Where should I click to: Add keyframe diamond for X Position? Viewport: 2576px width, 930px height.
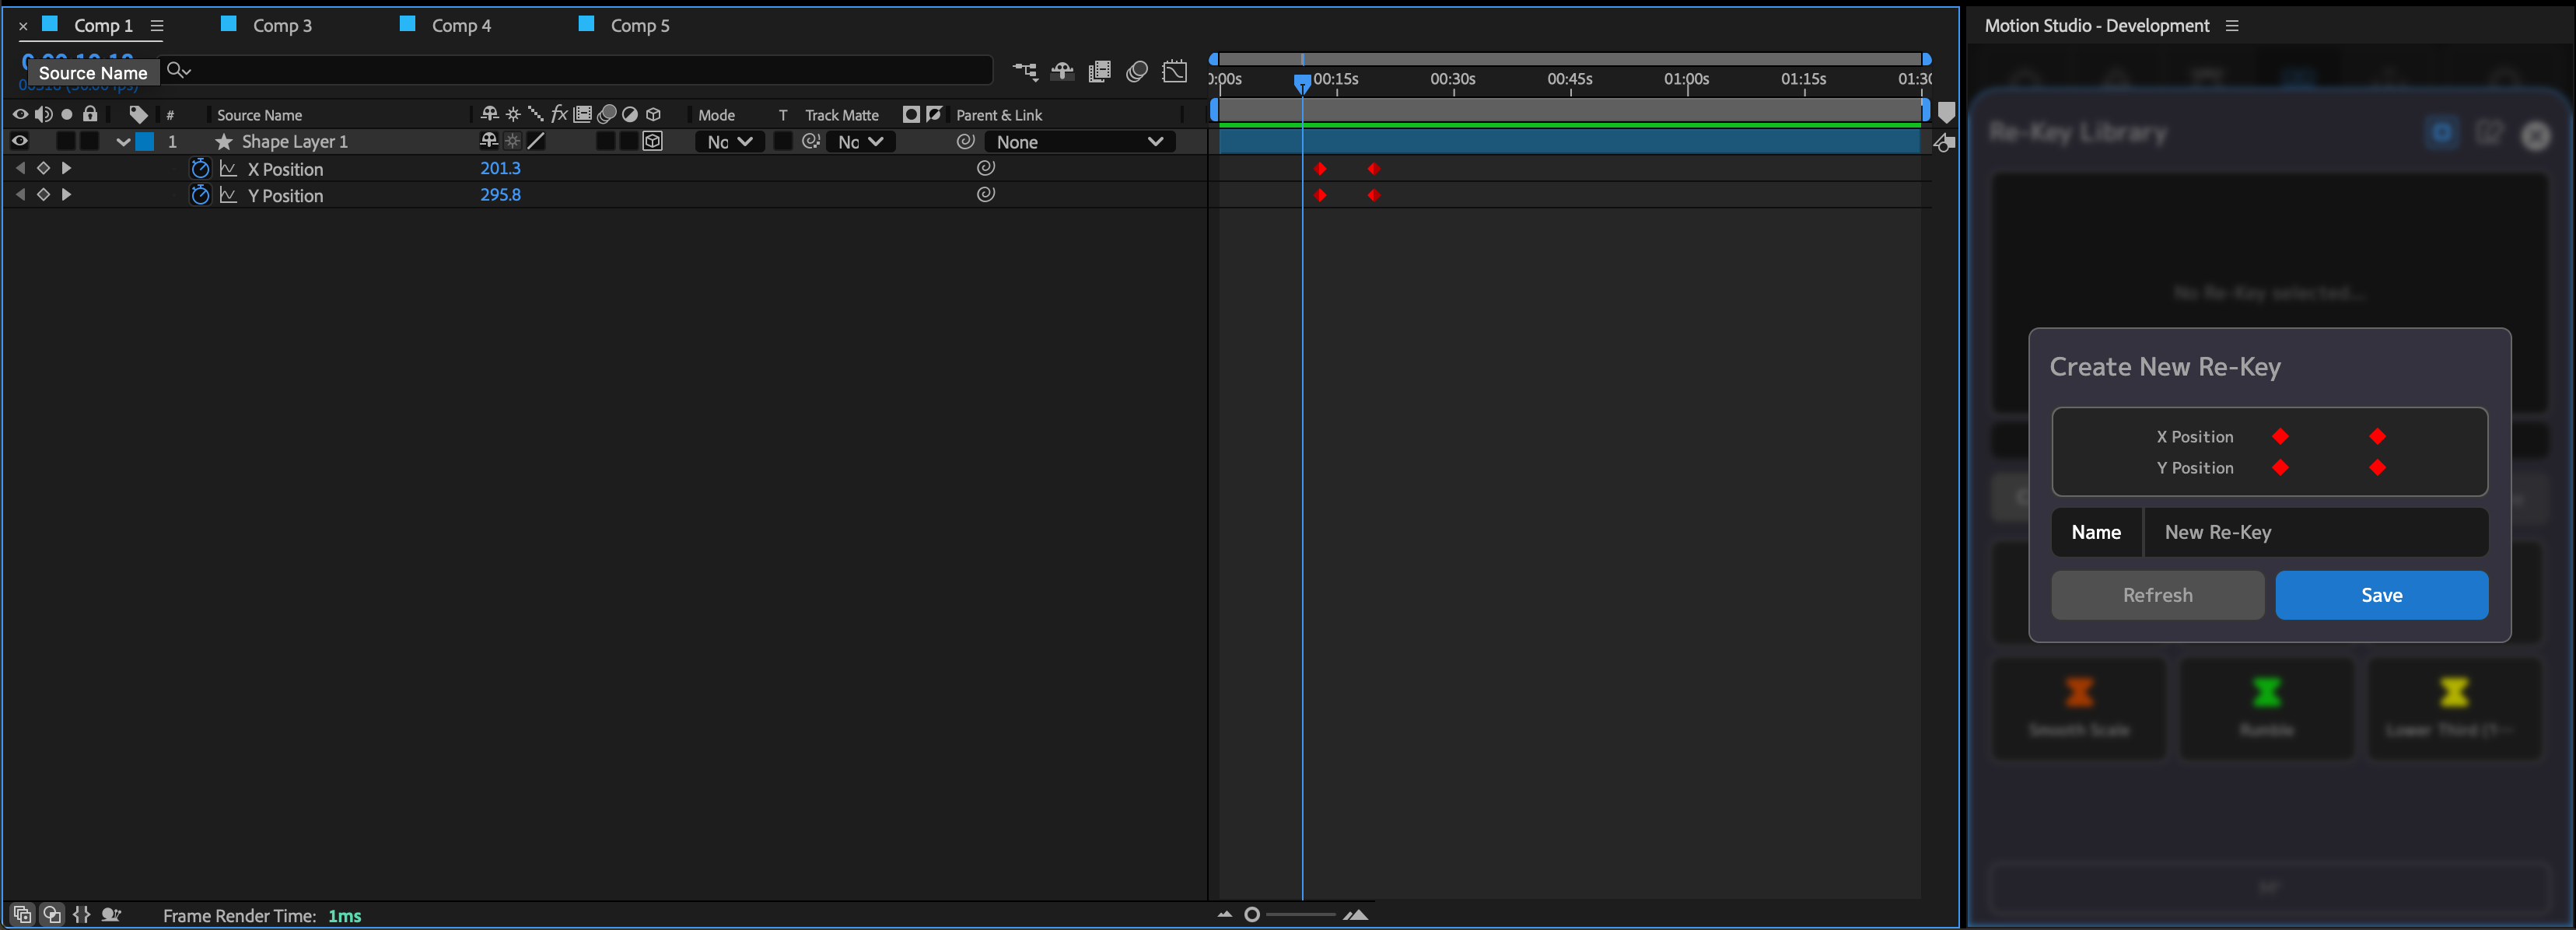coord(43,168)
